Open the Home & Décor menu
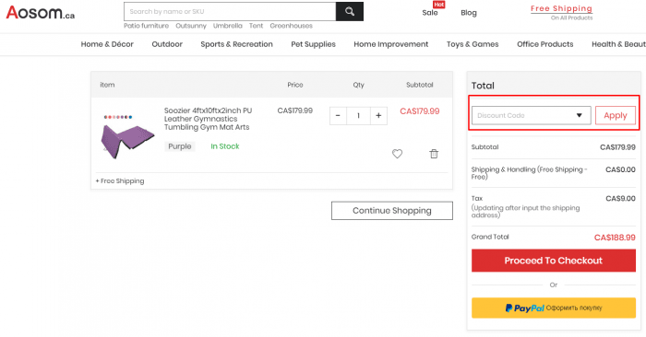Screen dimensions: 646x337 pos(107,44)
